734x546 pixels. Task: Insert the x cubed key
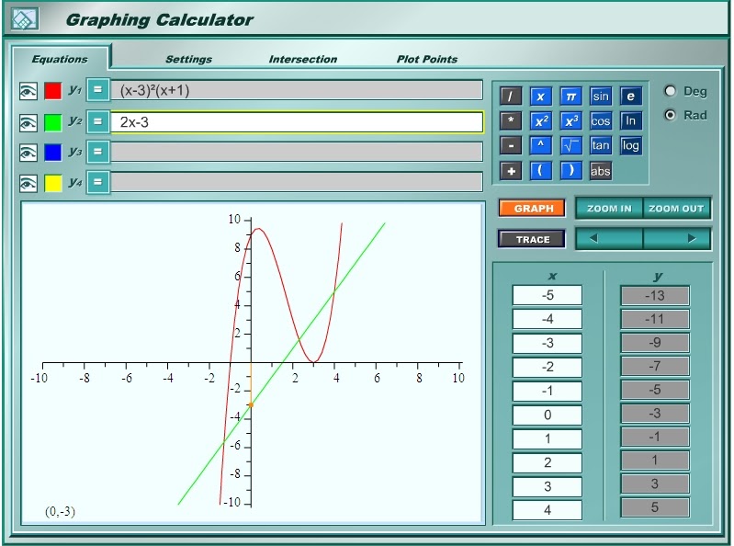click(570, 120)
